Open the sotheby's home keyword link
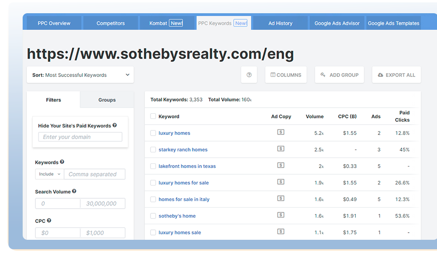The height and width of the screenshot is (253, 437). 177,216
